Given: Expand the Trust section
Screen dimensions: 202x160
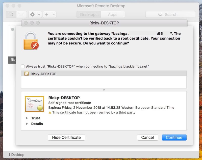Looking at the screenshot, I should [x=27, y=118].
